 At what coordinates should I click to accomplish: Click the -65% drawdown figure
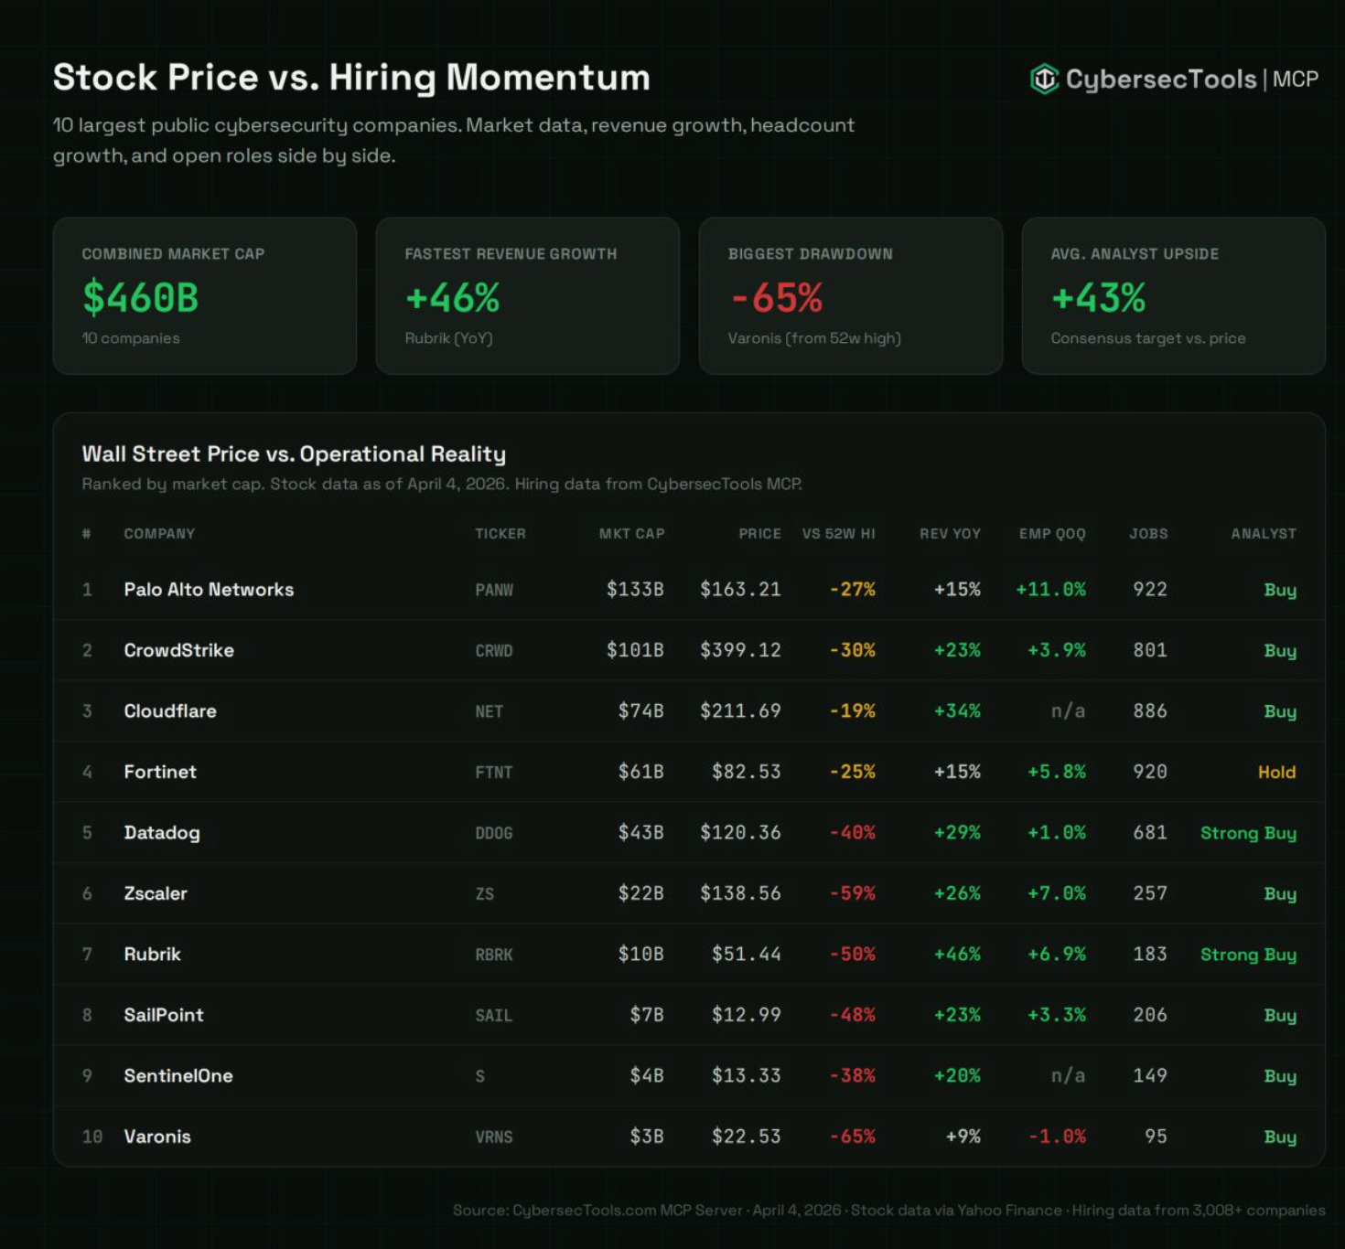coord(777,297)
